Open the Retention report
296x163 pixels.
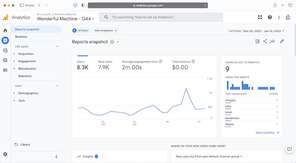click(25, 76)
